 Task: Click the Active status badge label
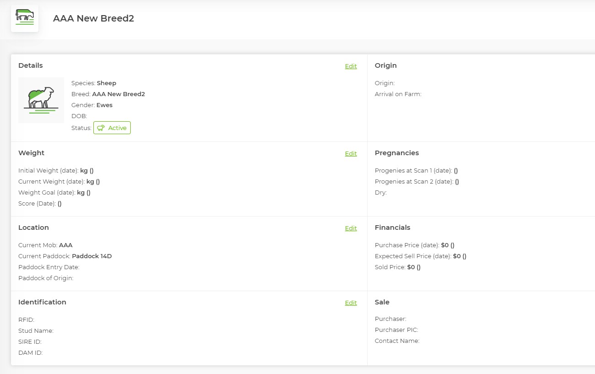(117, 128)
